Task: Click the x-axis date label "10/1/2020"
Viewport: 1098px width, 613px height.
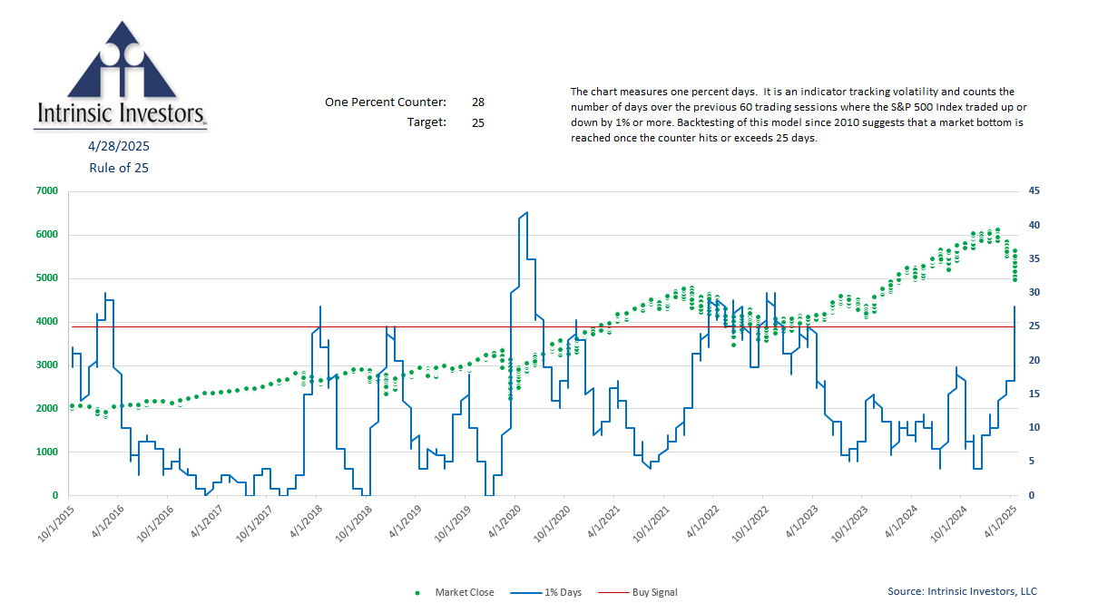Action: click(x=552, y=524)
